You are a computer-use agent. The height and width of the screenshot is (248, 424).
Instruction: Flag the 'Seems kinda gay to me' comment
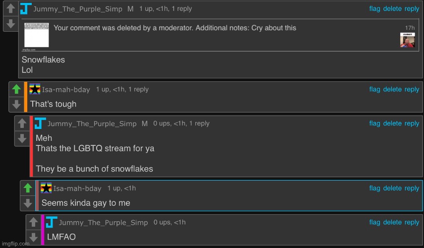[x=374, y=188]
